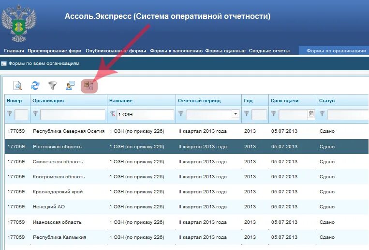
Task: Open Проектирование форм menu item
Action: click(54, 51)
